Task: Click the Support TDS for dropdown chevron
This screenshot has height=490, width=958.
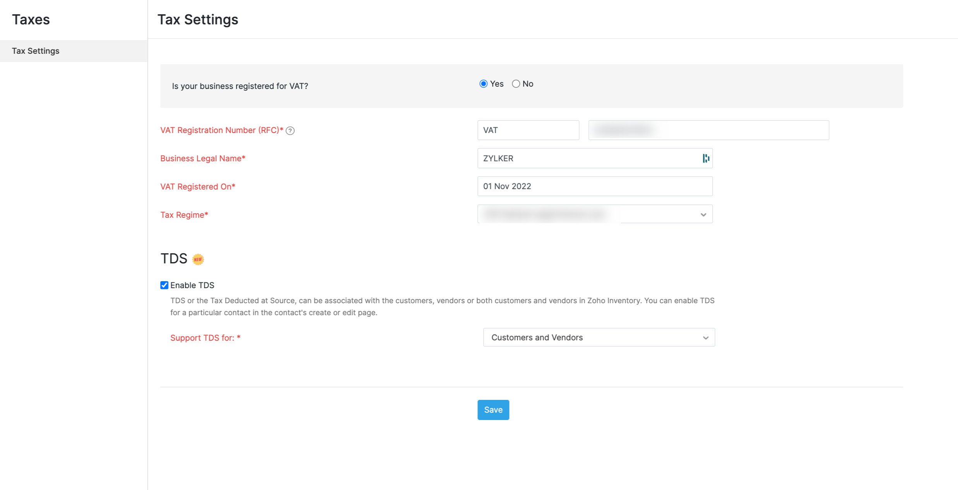Action: pyautogui.click(x=705, y=338)
